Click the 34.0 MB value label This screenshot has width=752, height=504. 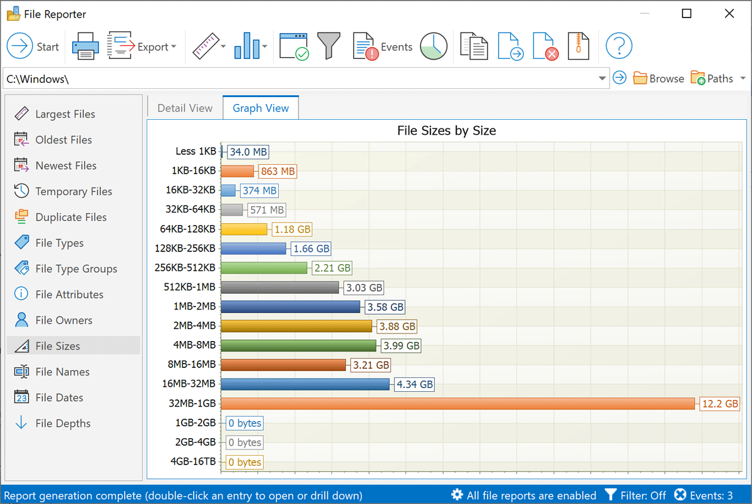coord(248,152)
